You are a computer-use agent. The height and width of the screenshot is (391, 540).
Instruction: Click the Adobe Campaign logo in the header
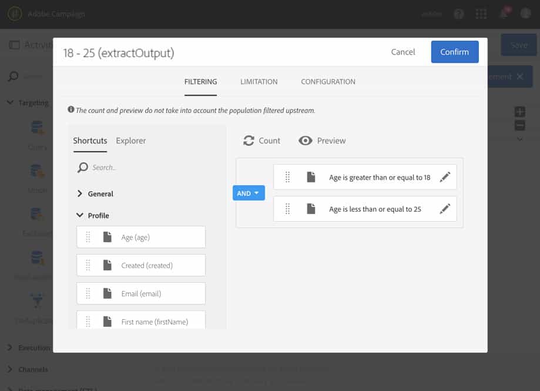pyautogui.click(x=15, y=14)
